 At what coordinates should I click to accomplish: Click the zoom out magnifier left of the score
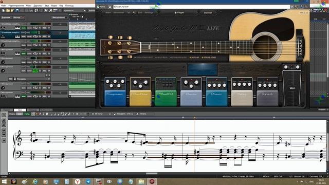(x=4, y=125)
